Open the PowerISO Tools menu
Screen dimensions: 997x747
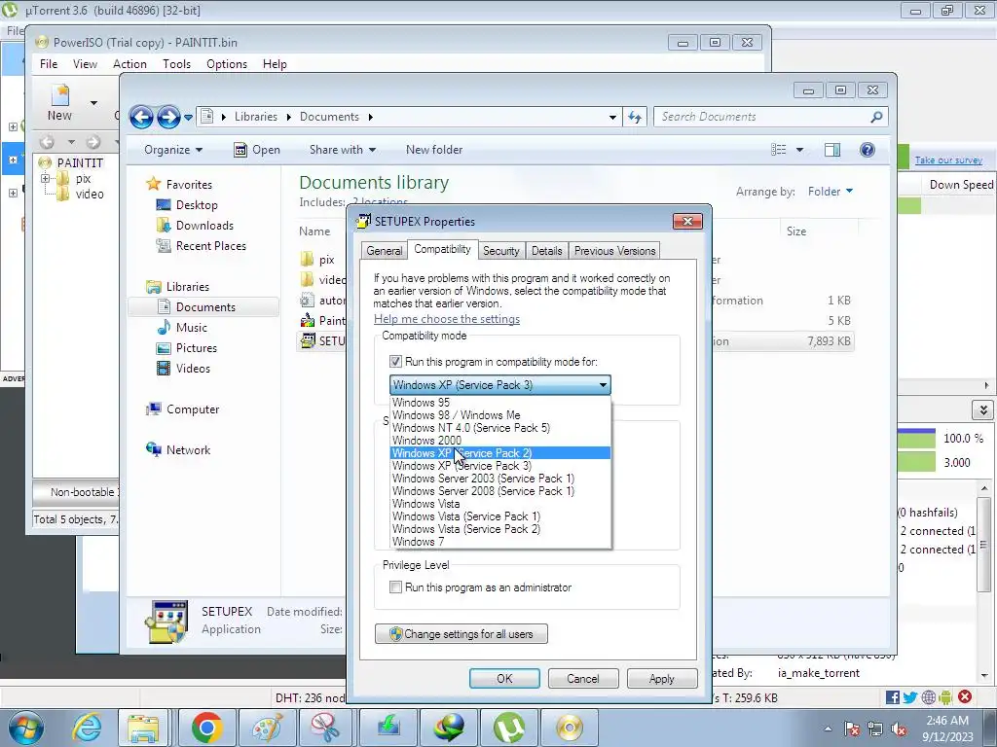176,64
